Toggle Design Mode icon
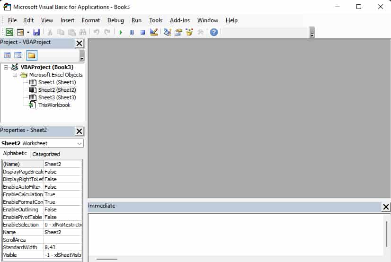The width and height of the screenshot is (391, 262). pos(154,32)
